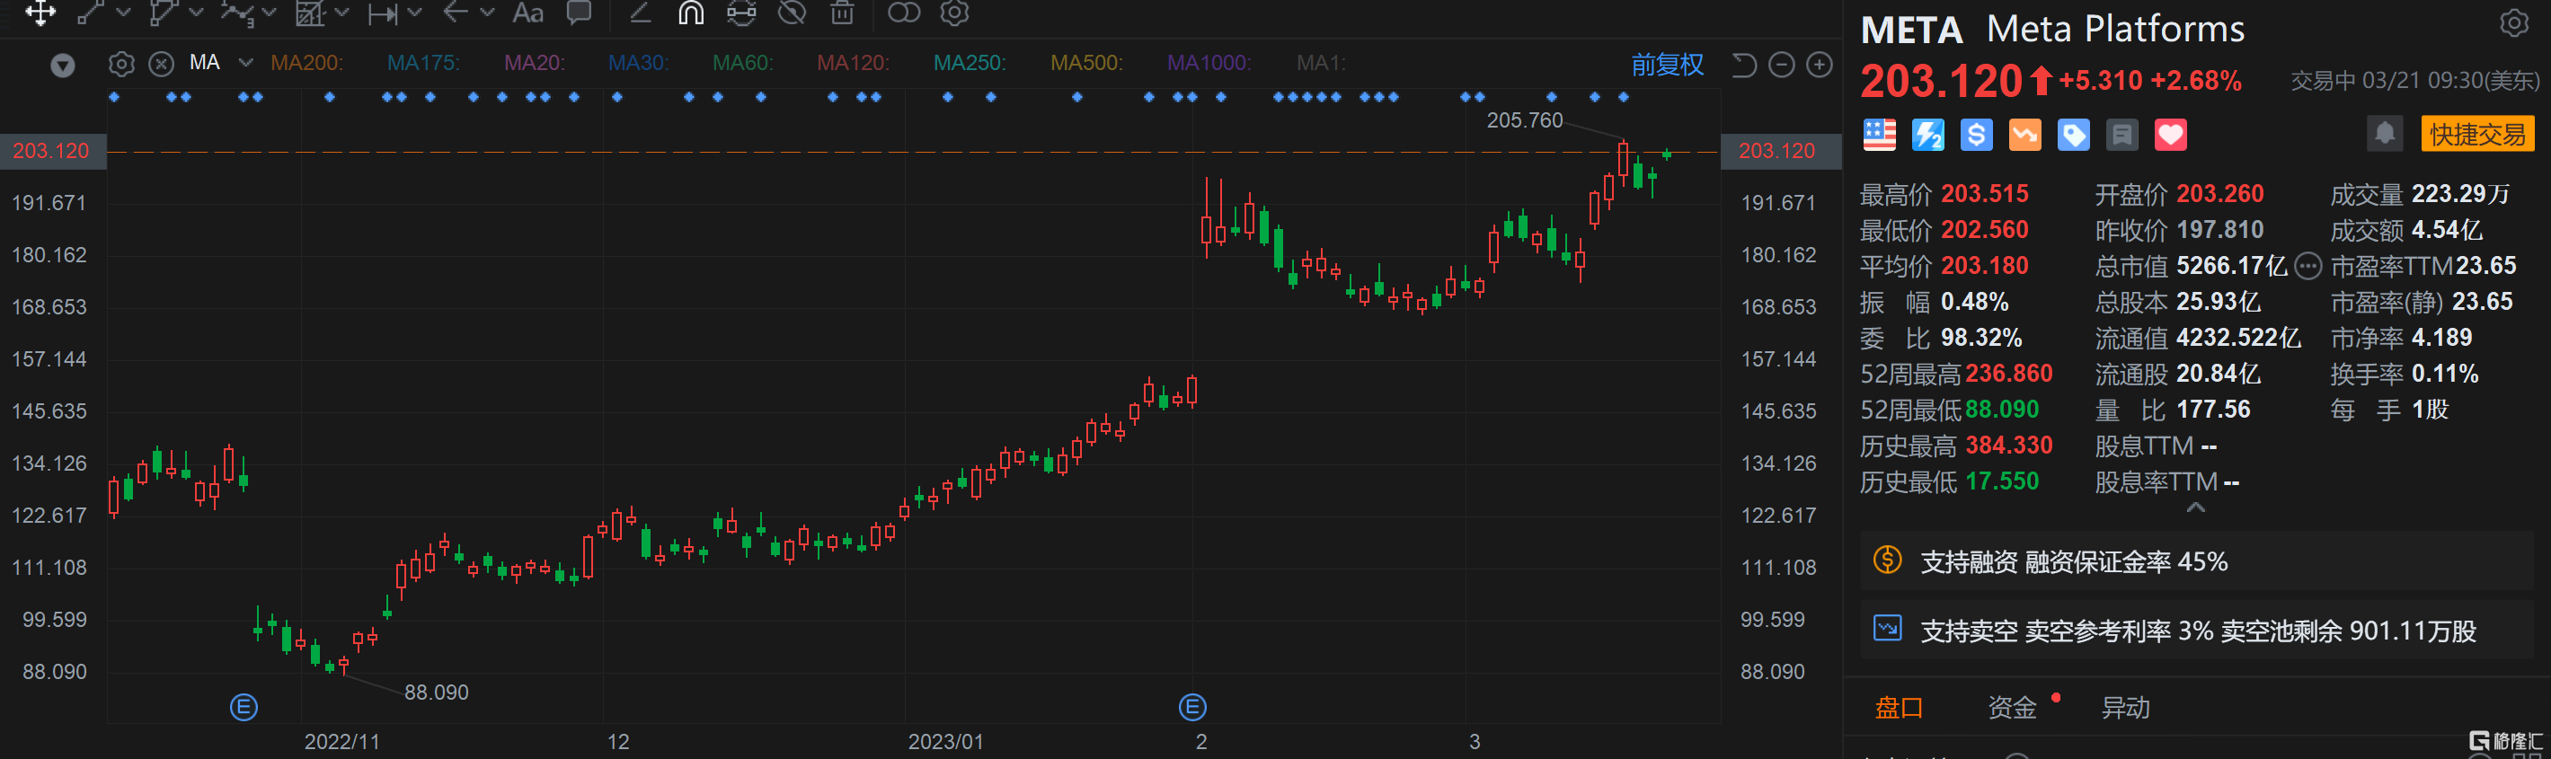Click the blue lightning Level 2 icon
The image size is (2551, 759).
(1927, 135)
